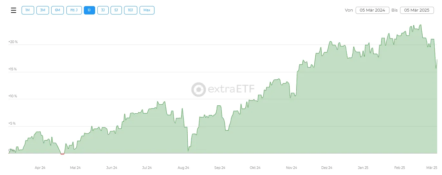Click the Aug 24 x-axis label
This screenshot has height=175, width=442.
(183, 168)
